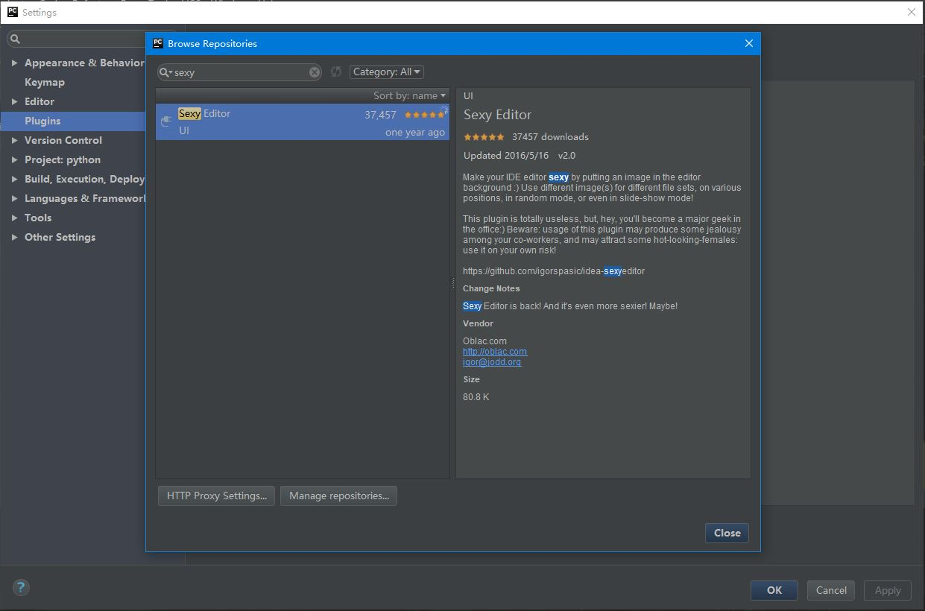
Task: Open the Category: All dropdown
Action: pyautogui.click(x=386, y=72)
